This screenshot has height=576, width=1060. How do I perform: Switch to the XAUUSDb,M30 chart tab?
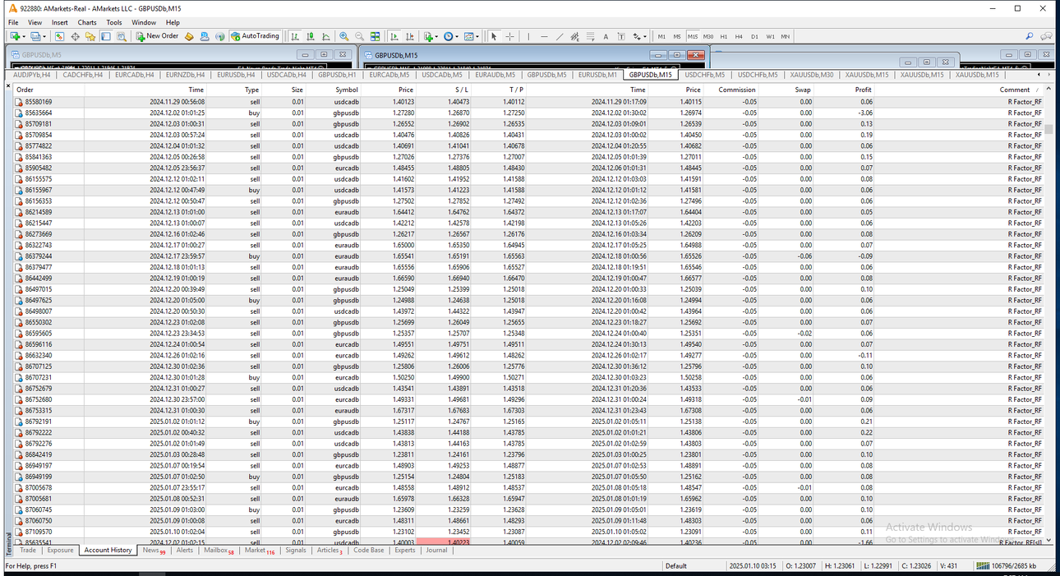click(x=811, y=75)
